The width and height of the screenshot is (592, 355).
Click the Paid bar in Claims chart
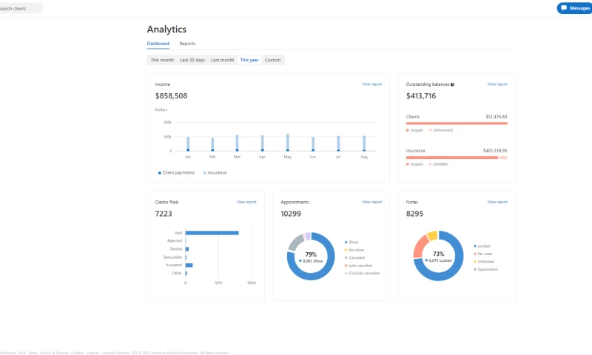click(212, 233)
